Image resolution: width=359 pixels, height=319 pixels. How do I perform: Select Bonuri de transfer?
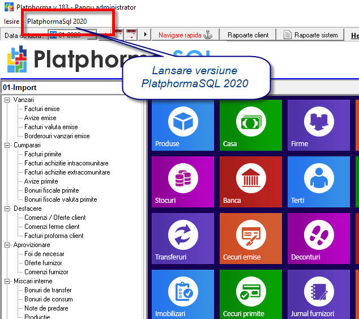48,290
